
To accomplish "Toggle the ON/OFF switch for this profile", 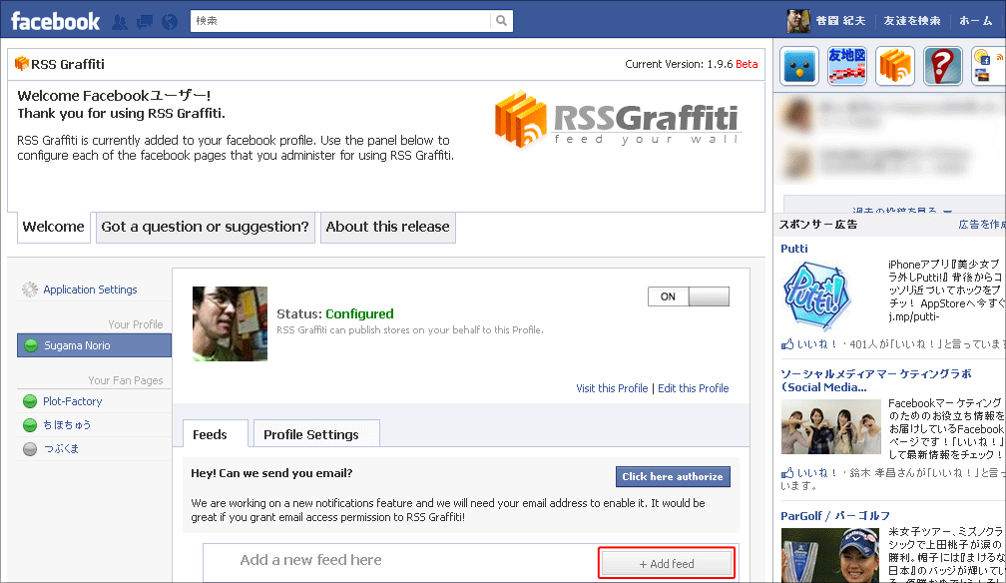I will [x=689, y=296].
